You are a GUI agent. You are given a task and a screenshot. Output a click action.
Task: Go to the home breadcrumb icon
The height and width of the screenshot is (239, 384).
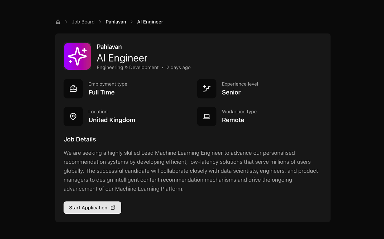tap(58, 22)
